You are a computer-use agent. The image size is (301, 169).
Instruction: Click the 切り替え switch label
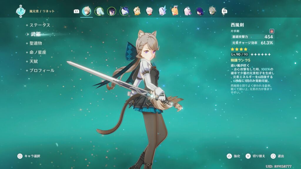pos(259,156)
